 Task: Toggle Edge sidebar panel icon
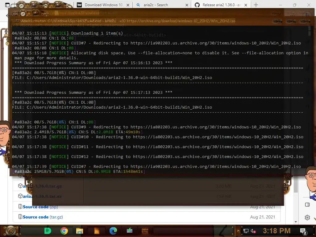click(307, 205)
